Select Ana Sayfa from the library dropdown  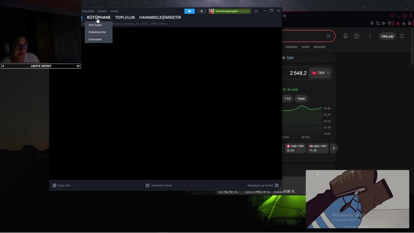coord(98,25)
